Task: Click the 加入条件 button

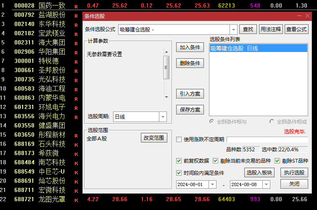Action: 190,47
